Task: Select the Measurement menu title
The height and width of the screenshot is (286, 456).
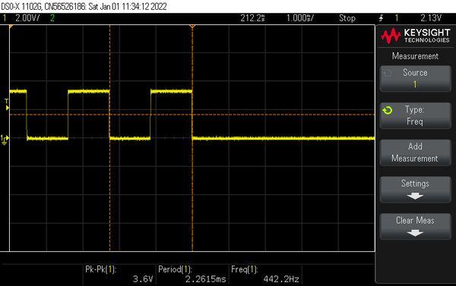Action: 415,55
